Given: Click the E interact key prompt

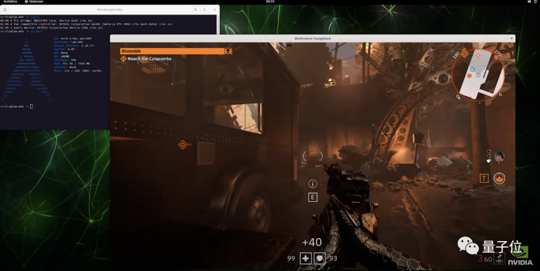Looking at the screenshot, I should pos(312,197).
